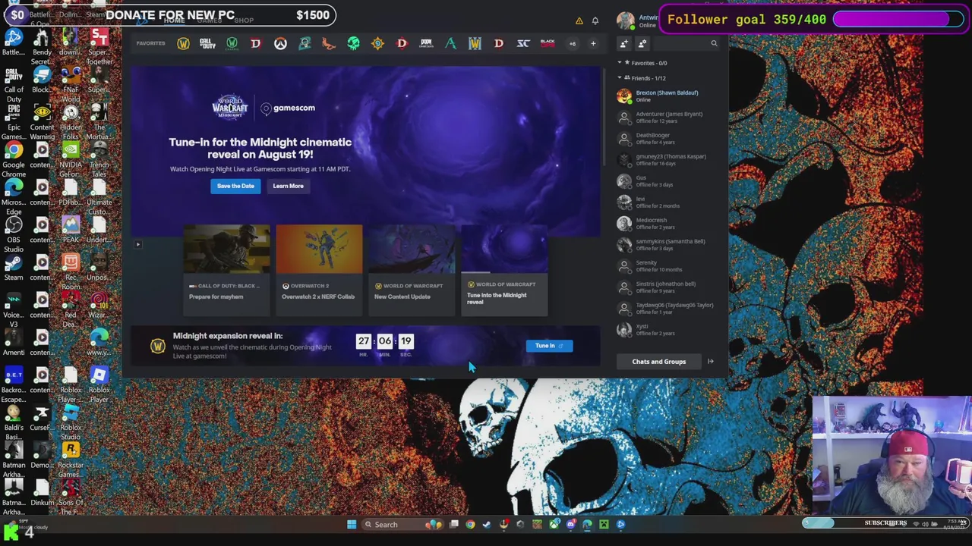Select Hearthstone icon in favorites bar

[x=377, y=44]
